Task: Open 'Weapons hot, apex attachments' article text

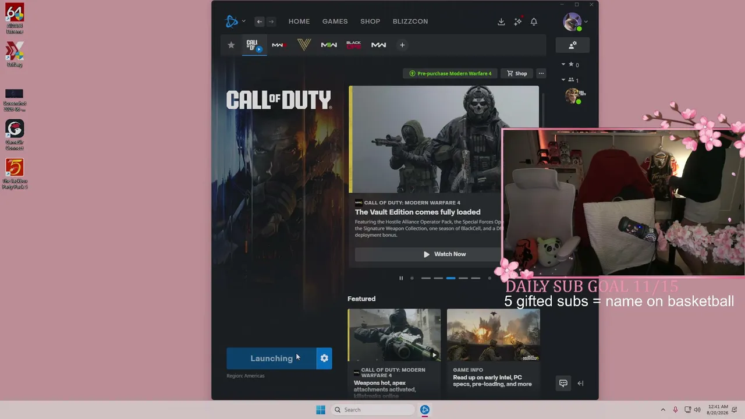Action: click(x=385, y=390)
